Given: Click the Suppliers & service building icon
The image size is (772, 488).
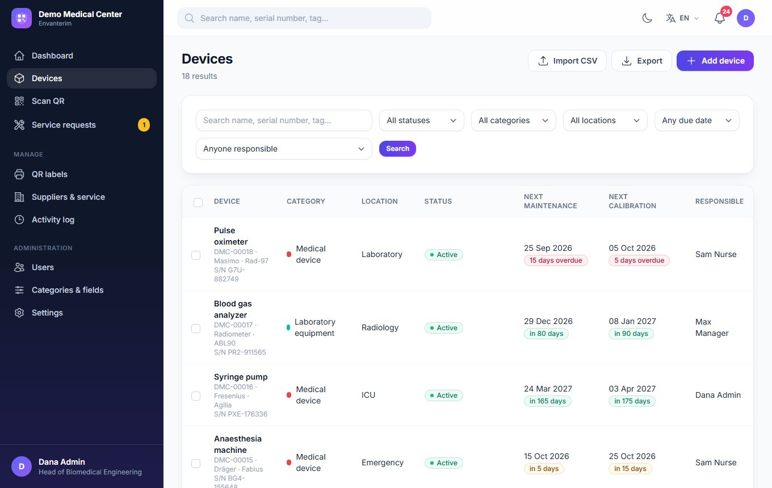Looking at the screenshot, I should tap(19, 197).
